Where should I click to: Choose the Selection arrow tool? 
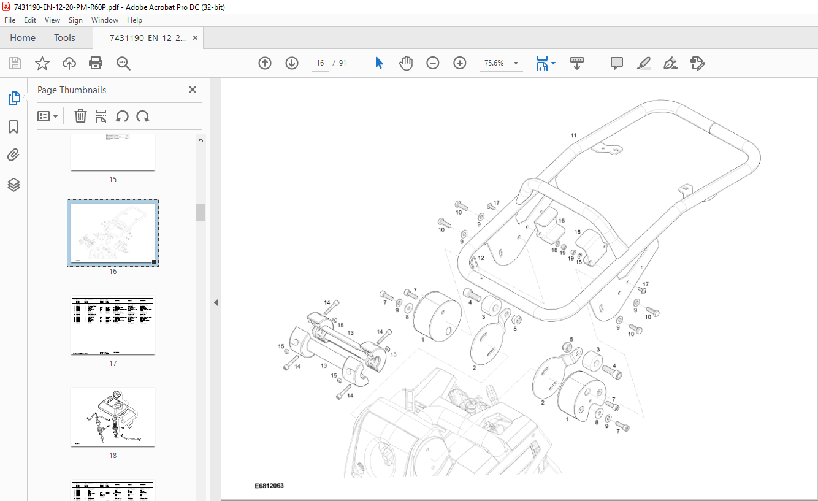click(379, 63)
